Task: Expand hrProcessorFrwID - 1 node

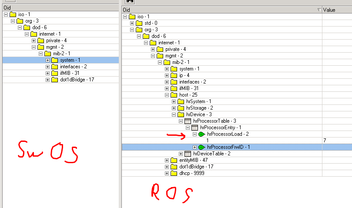Action: coord(194,148)
